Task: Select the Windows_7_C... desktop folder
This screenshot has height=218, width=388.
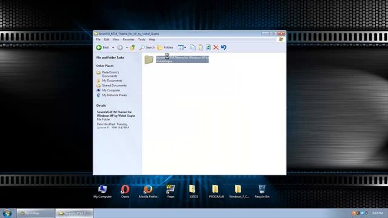Action: 239,191
